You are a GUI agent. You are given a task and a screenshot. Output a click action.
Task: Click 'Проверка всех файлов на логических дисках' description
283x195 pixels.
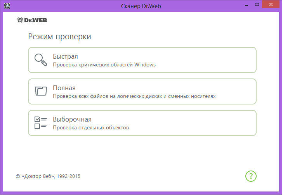(134, 96)
